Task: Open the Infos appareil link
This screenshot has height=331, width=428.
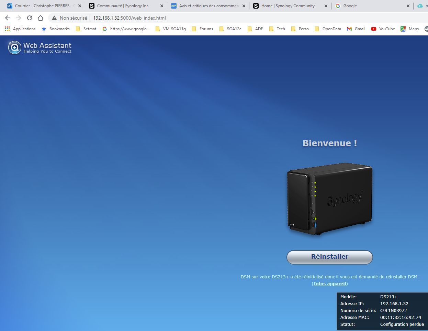Action: tap(330, 284)
